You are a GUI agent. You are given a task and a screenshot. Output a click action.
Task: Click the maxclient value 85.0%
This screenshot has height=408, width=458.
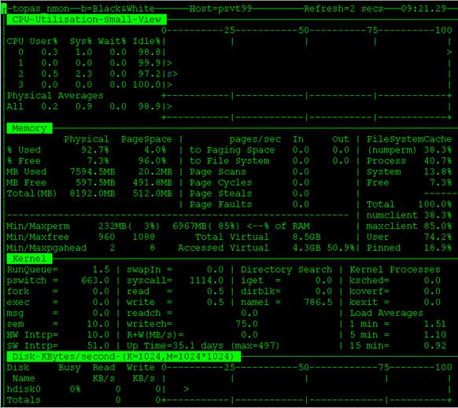pos(438,226)
